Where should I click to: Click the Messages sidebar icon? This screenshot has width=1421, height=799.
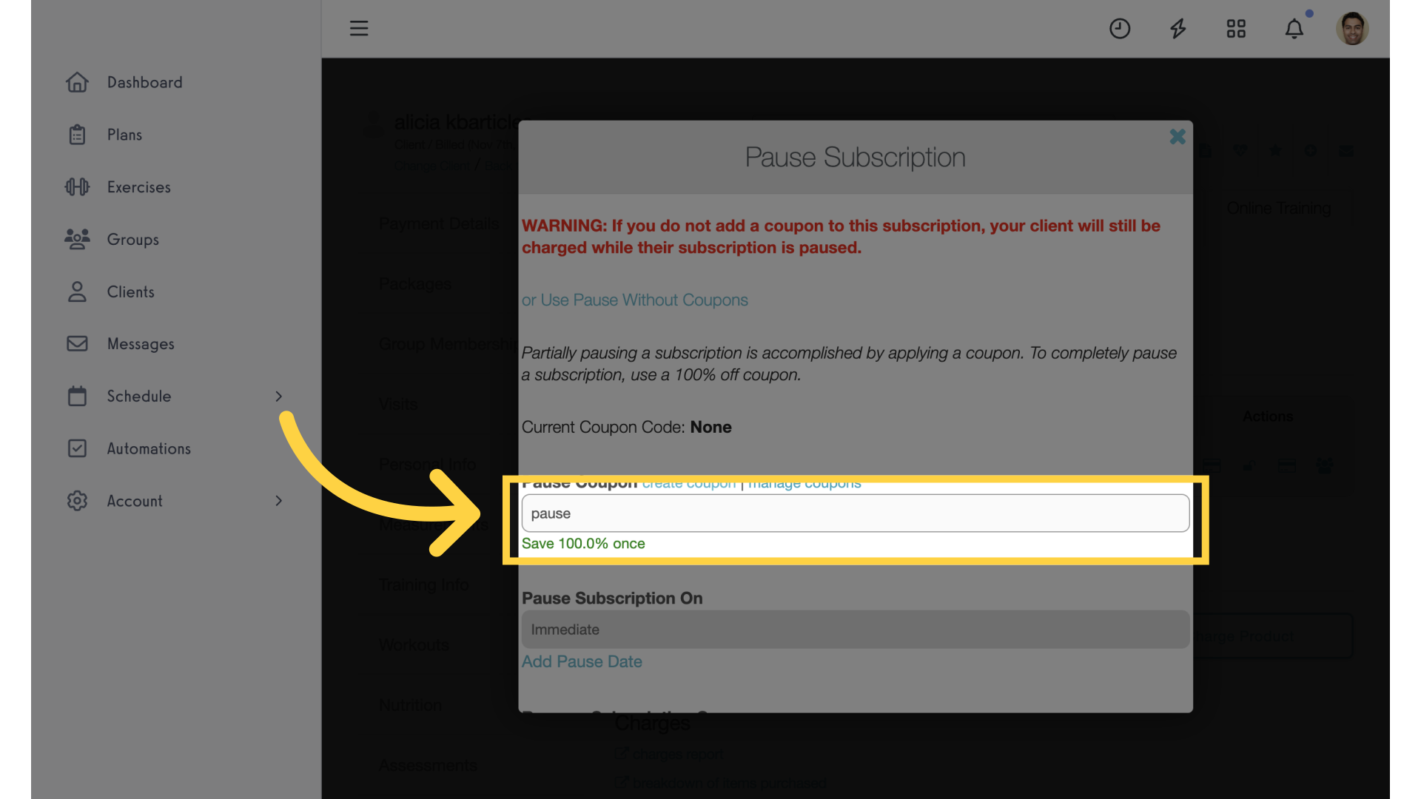click(76, 343)
